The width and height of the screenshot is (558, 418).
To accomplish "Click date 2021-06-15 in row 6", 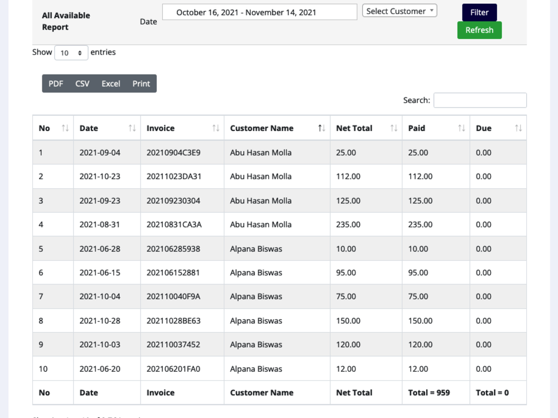I will click(100, 273).
